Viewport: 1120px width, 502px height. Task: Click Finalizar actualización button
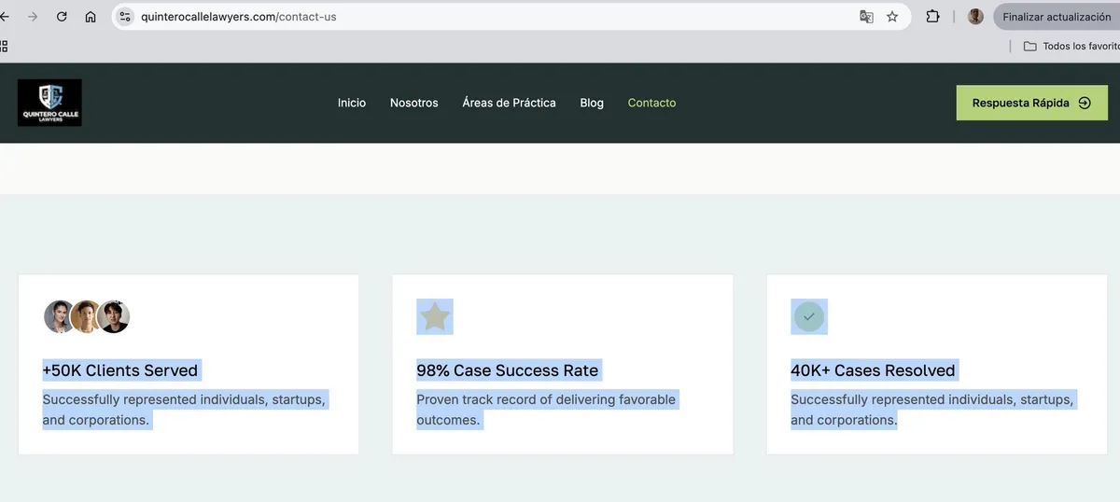click(1057, 17)
